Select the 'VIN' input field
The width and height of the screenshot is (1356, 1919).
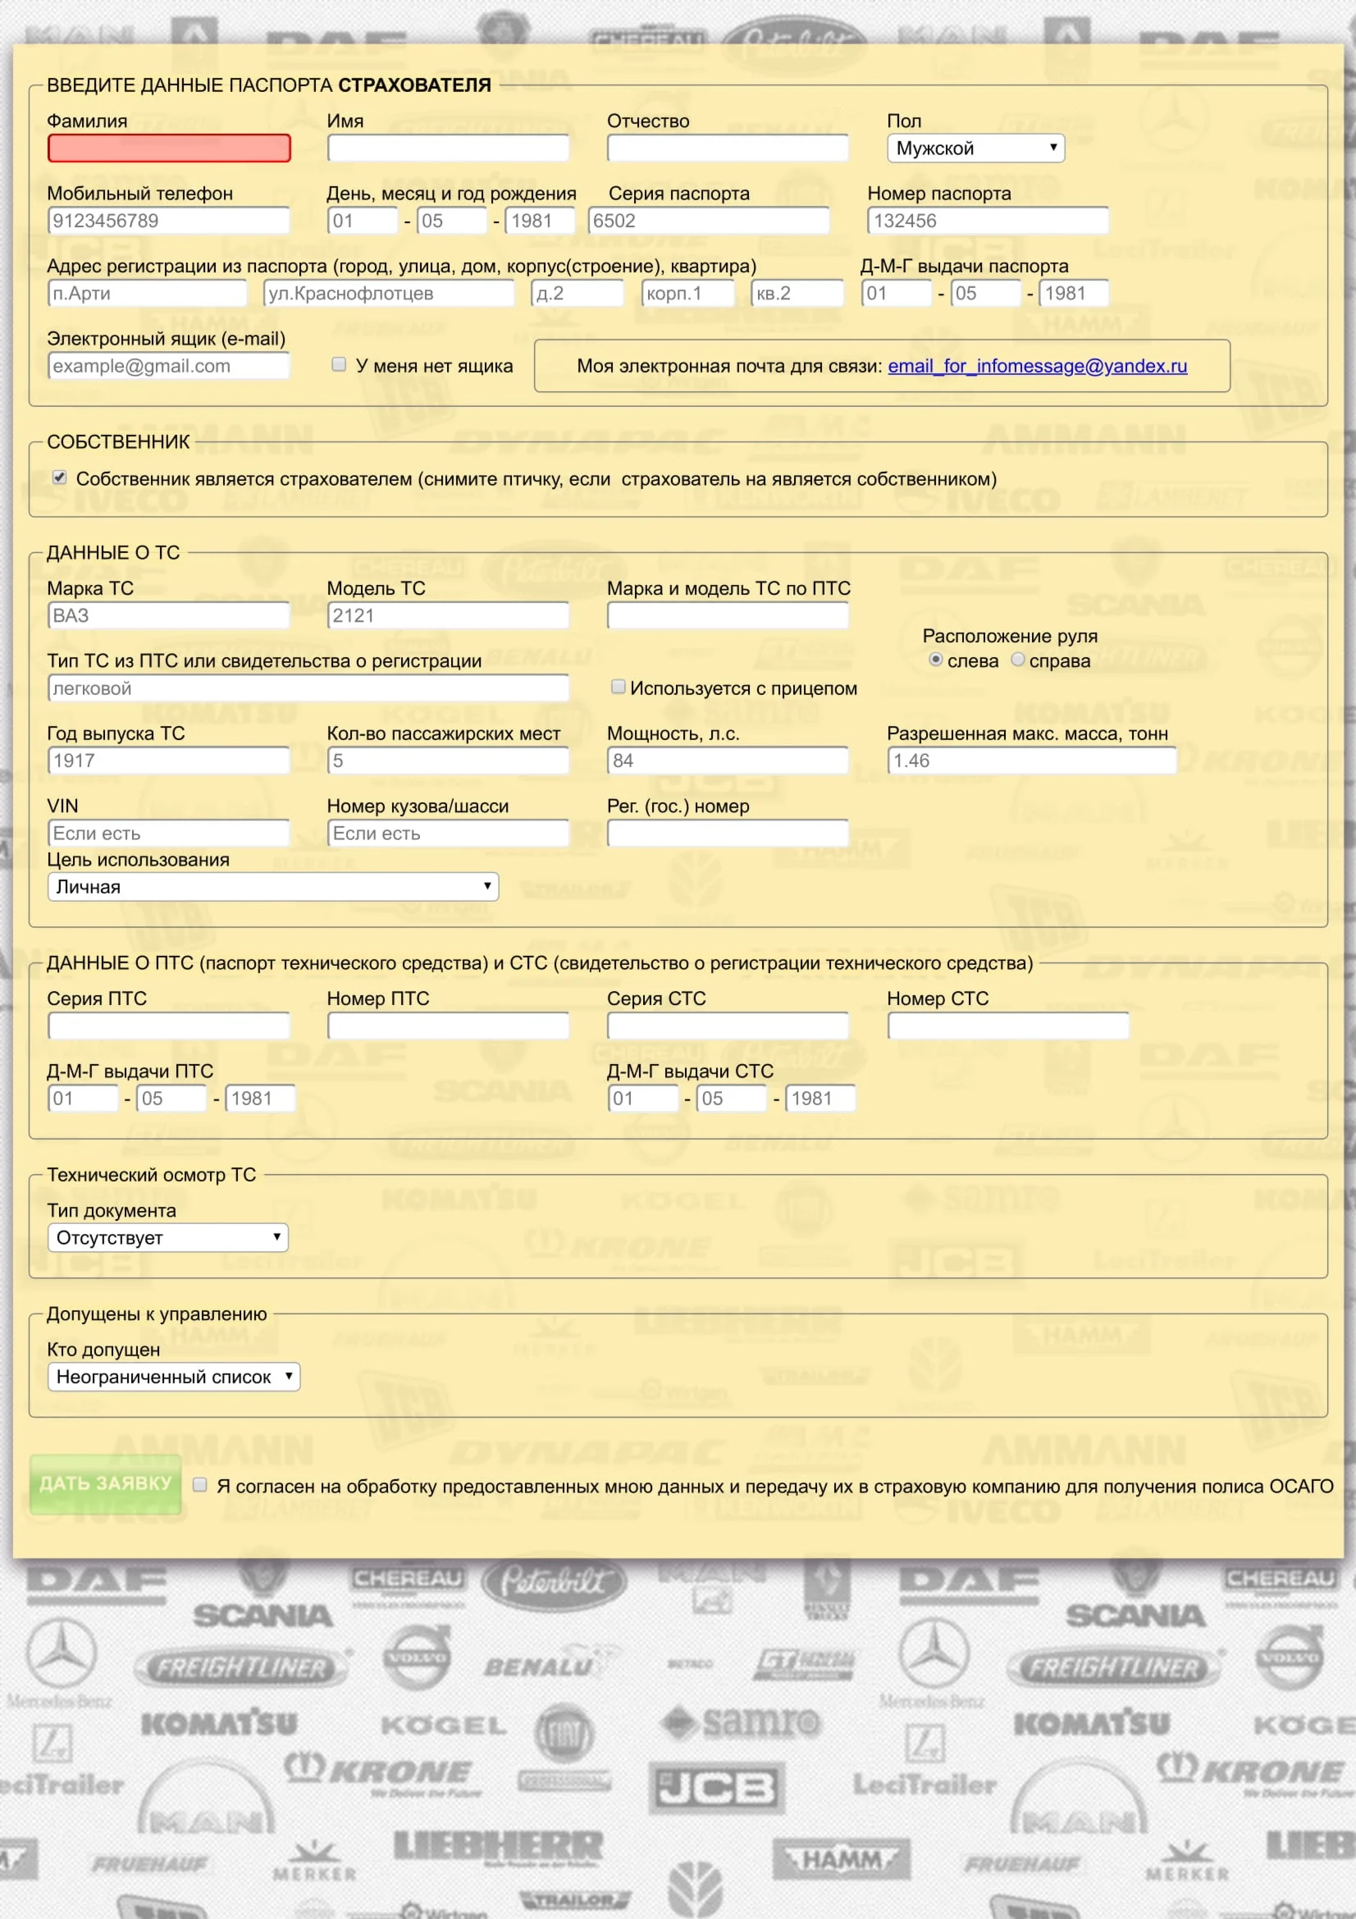(169, 834)
